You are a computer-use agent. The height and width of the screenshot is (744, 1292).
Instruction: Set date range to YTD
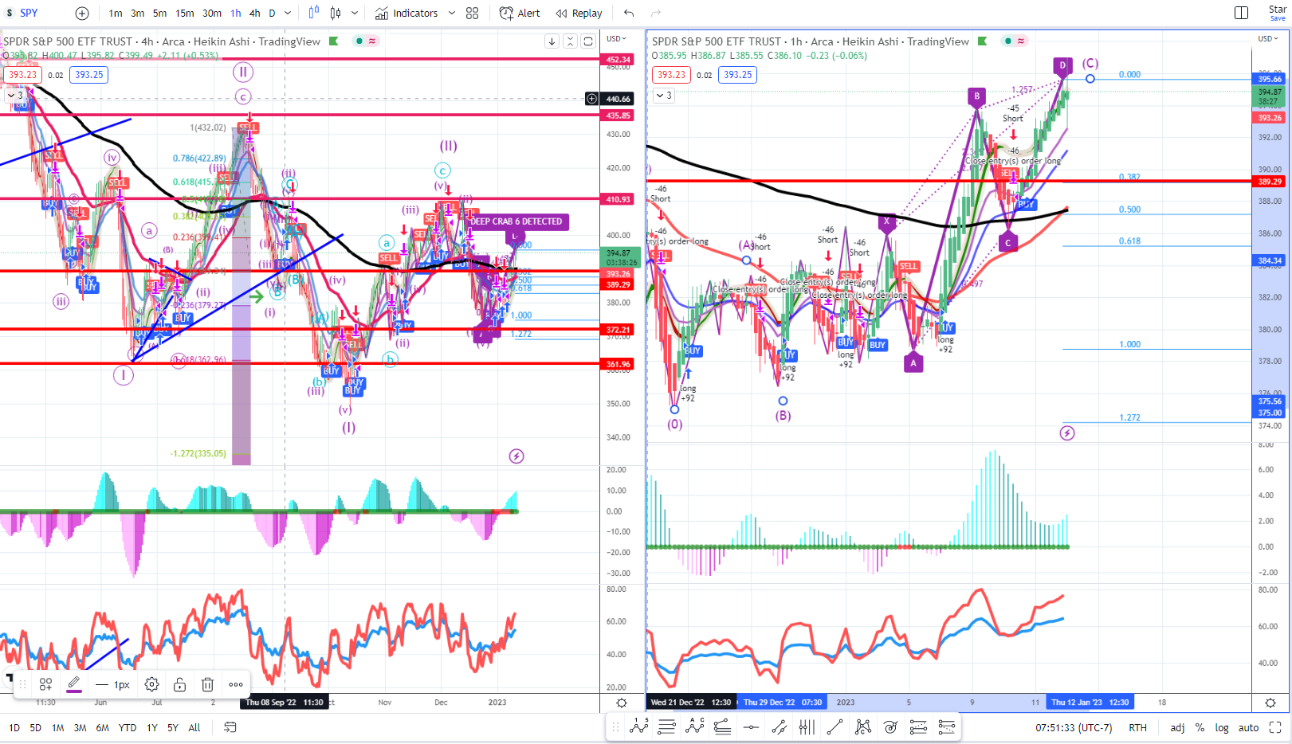click(128, 727)
